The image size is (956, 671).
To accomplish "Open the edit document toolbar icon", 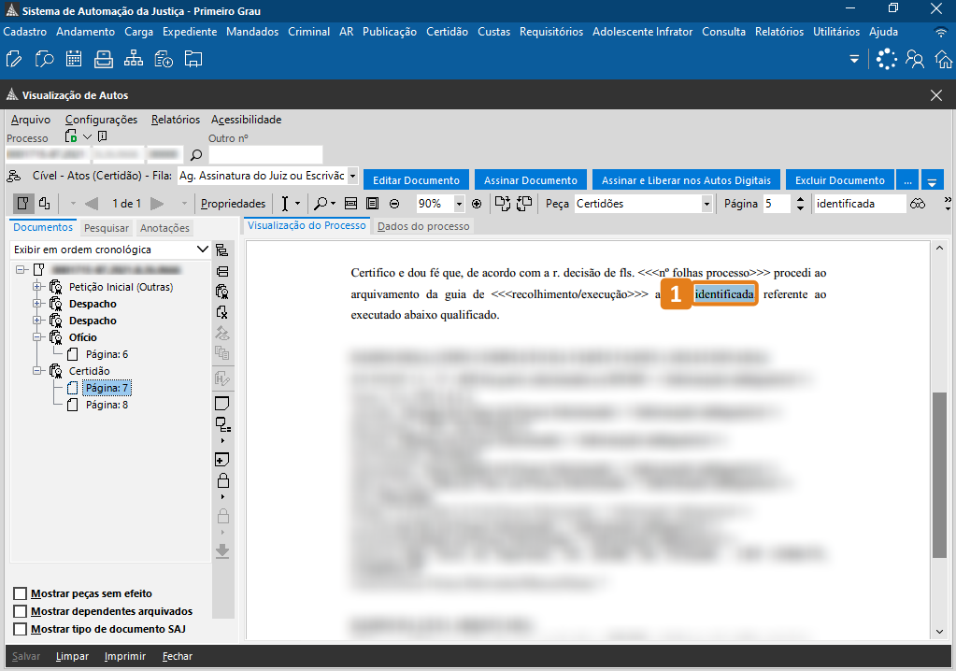I will click(14, 59).
